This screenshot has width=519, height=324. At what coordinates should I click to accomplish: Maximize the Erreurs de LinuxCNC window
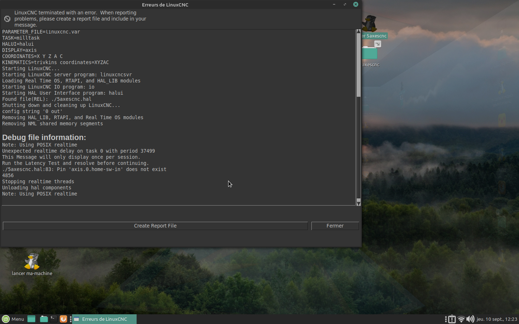click(345, 4)
